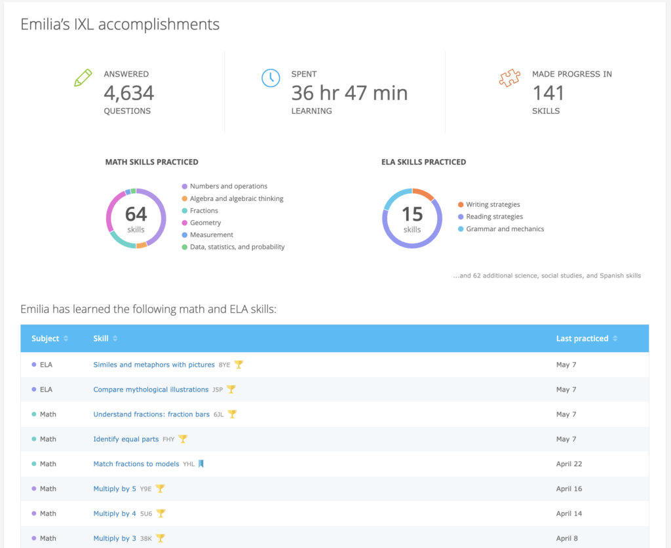Open the Identify equal parts skill link
The width and height of the screenshot is (671, 548).
125,439
